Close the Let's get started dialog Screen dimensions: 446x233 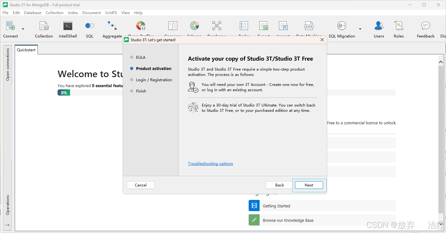322,40
